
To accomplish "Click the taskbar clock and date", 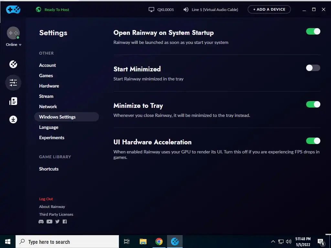I will [x=303, y=242].
